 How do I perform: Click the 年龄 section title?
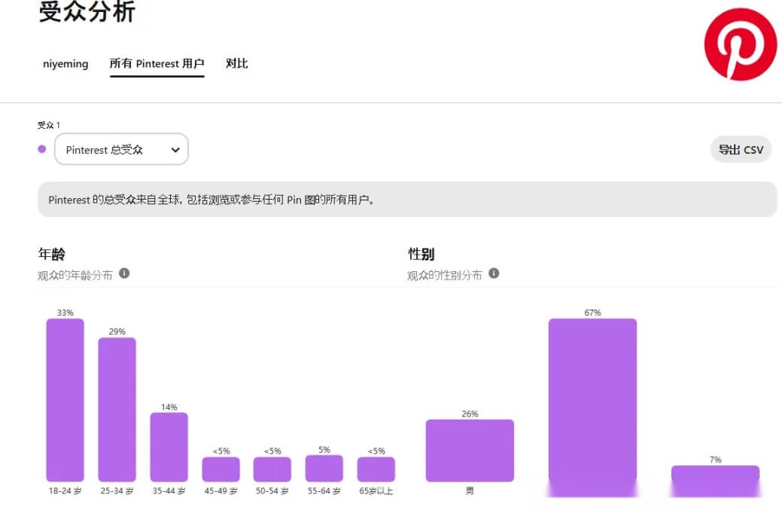(x=51, y=254)
